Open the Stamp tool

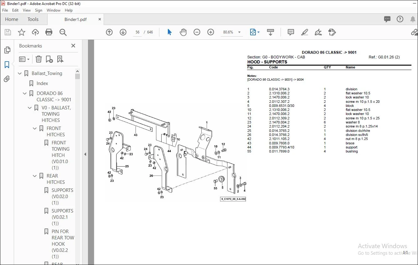point(332,32)
